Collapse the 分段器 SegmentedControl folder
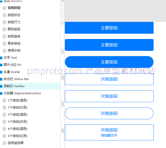166x148 pixels. point(22,93)
